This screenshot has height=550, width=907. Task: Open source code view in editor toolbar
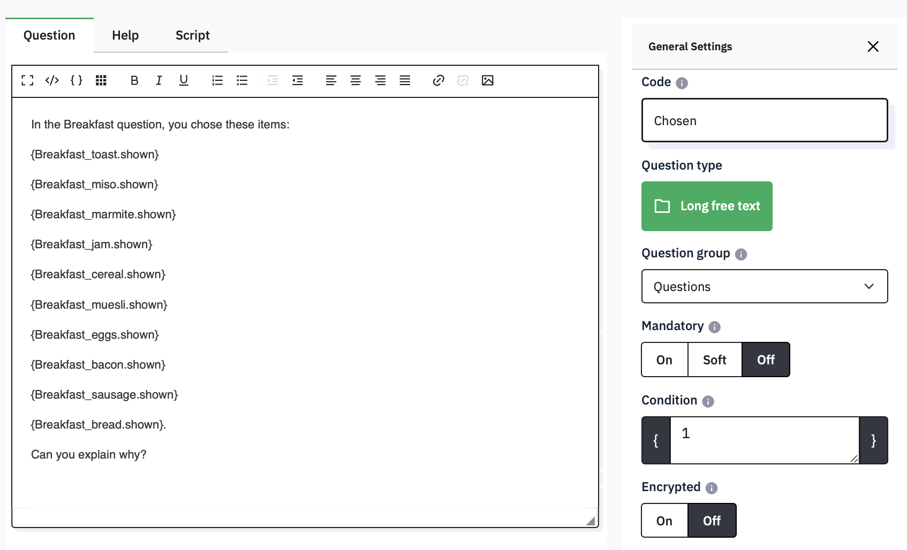click(x=52, y=80)
